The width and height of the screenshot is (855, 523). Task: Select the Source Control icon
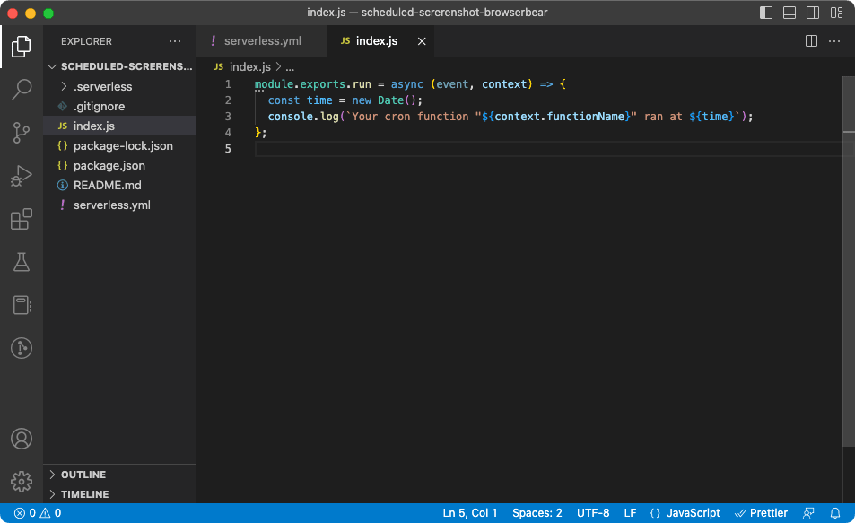click(x=21, y=132)
